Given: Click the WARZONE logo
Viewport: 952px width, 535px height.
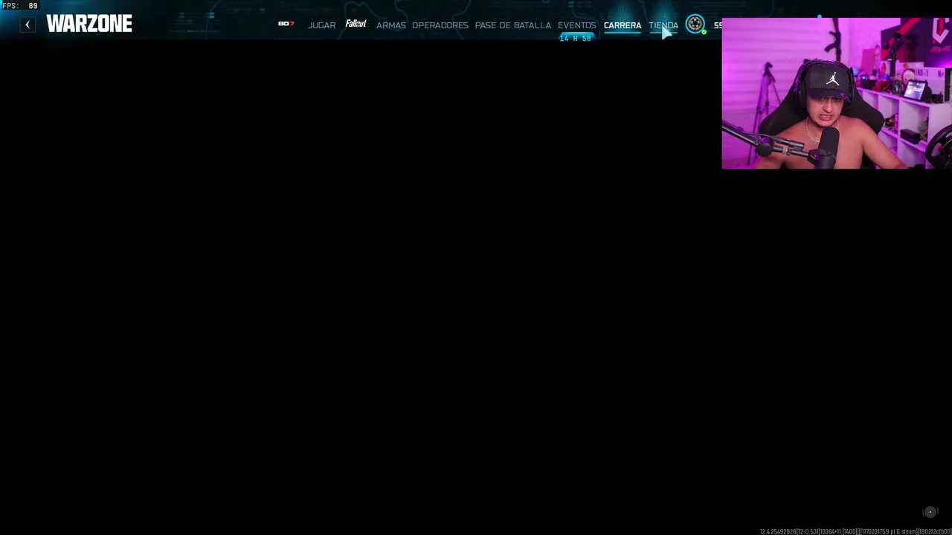Looking at the screenshot, I should (x=89, y=24).
